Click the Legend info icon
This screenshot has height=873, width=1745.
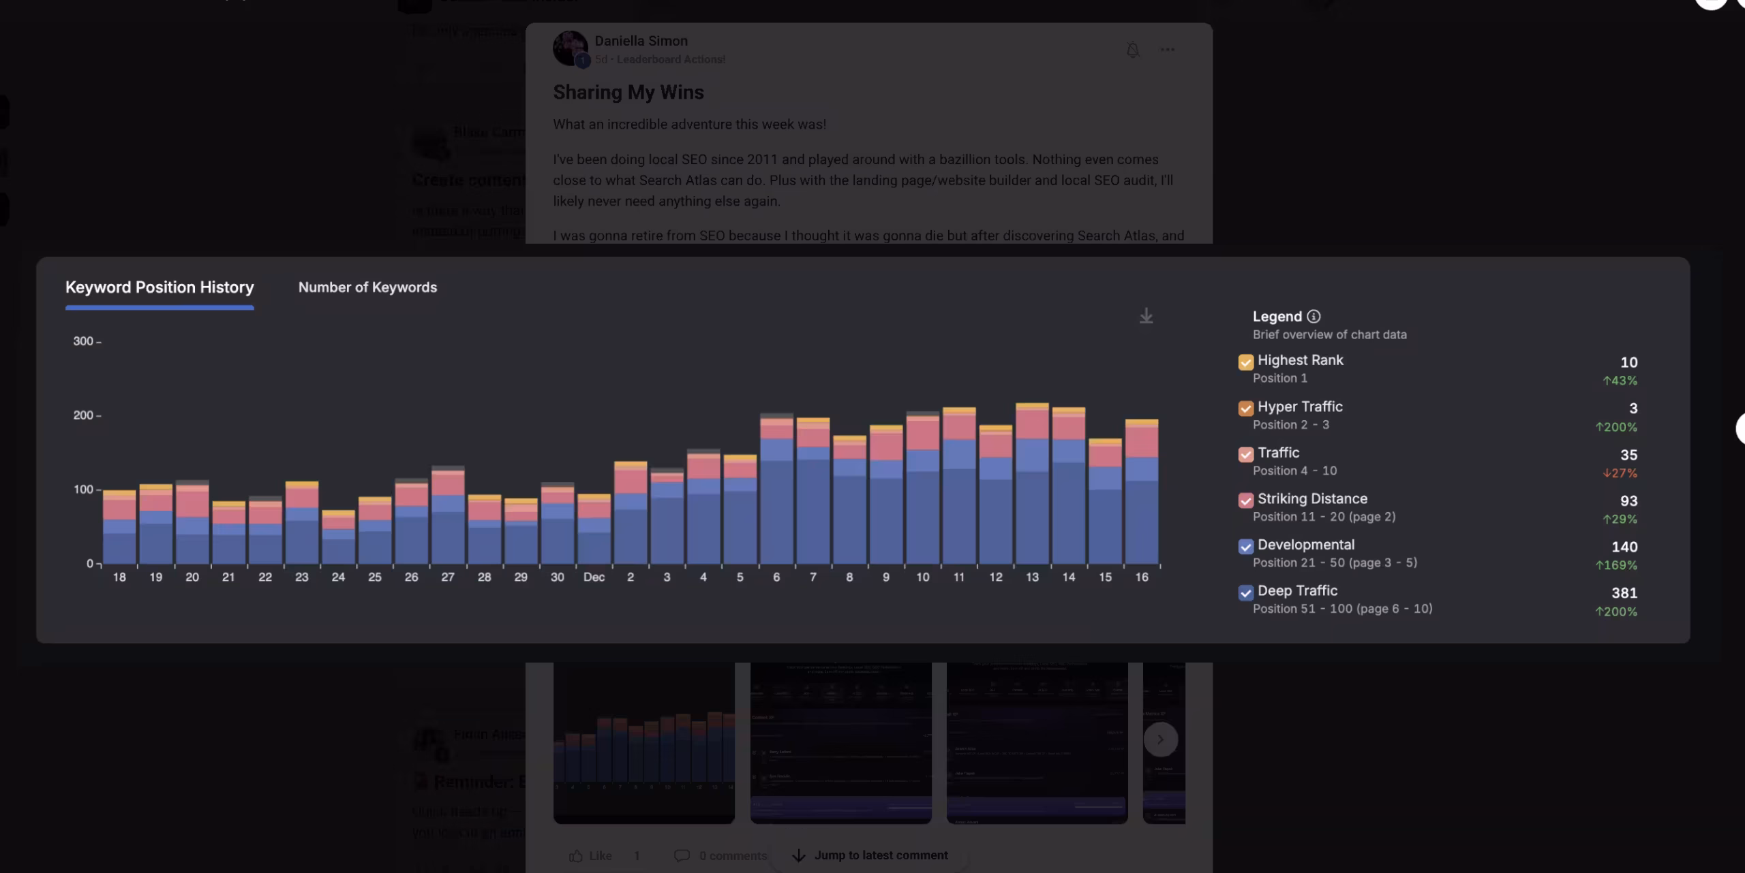click(x=1314, y=317)
